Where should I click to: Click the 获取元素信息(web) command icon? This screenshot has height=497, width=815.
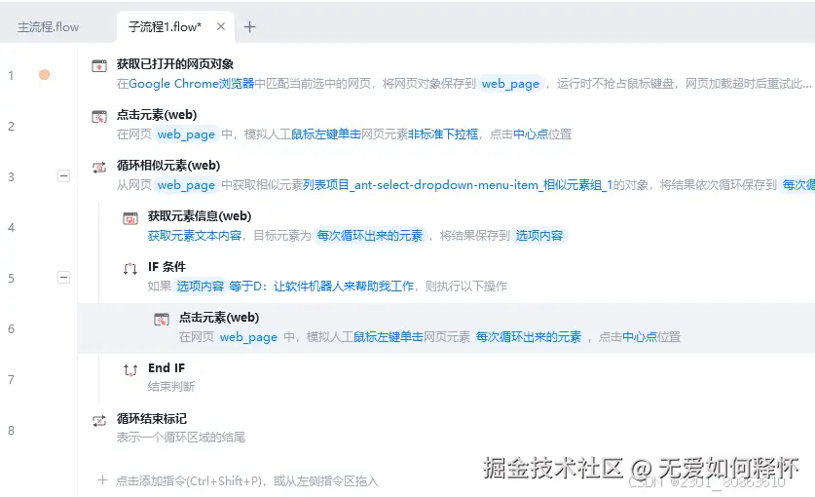pos(130,218)
